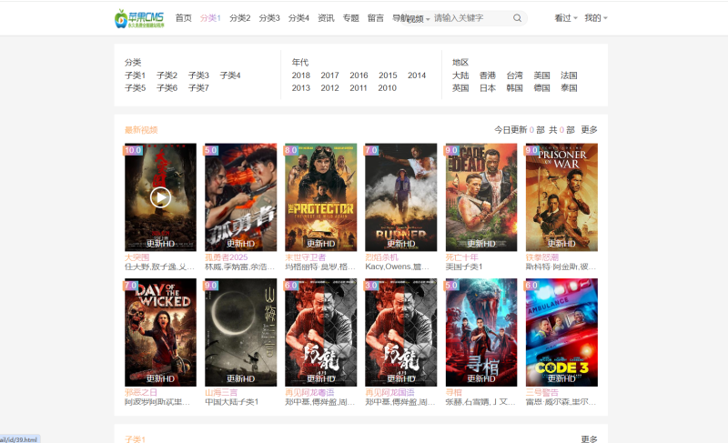
Task: Click the 8.0 rating badge on The Protector
Action: pos(292,150)
